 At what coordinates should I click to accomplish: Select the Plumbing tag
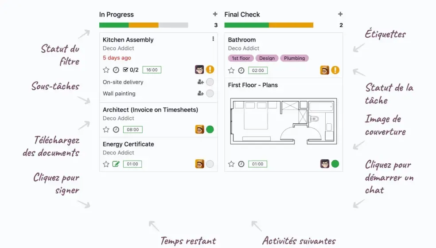294,58
